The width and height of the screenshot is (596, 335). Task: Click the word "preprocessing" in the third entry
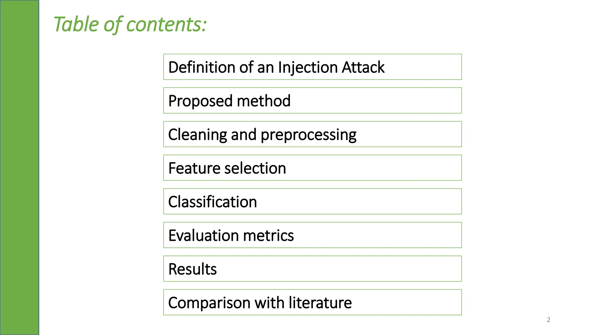tap(308, 135)
